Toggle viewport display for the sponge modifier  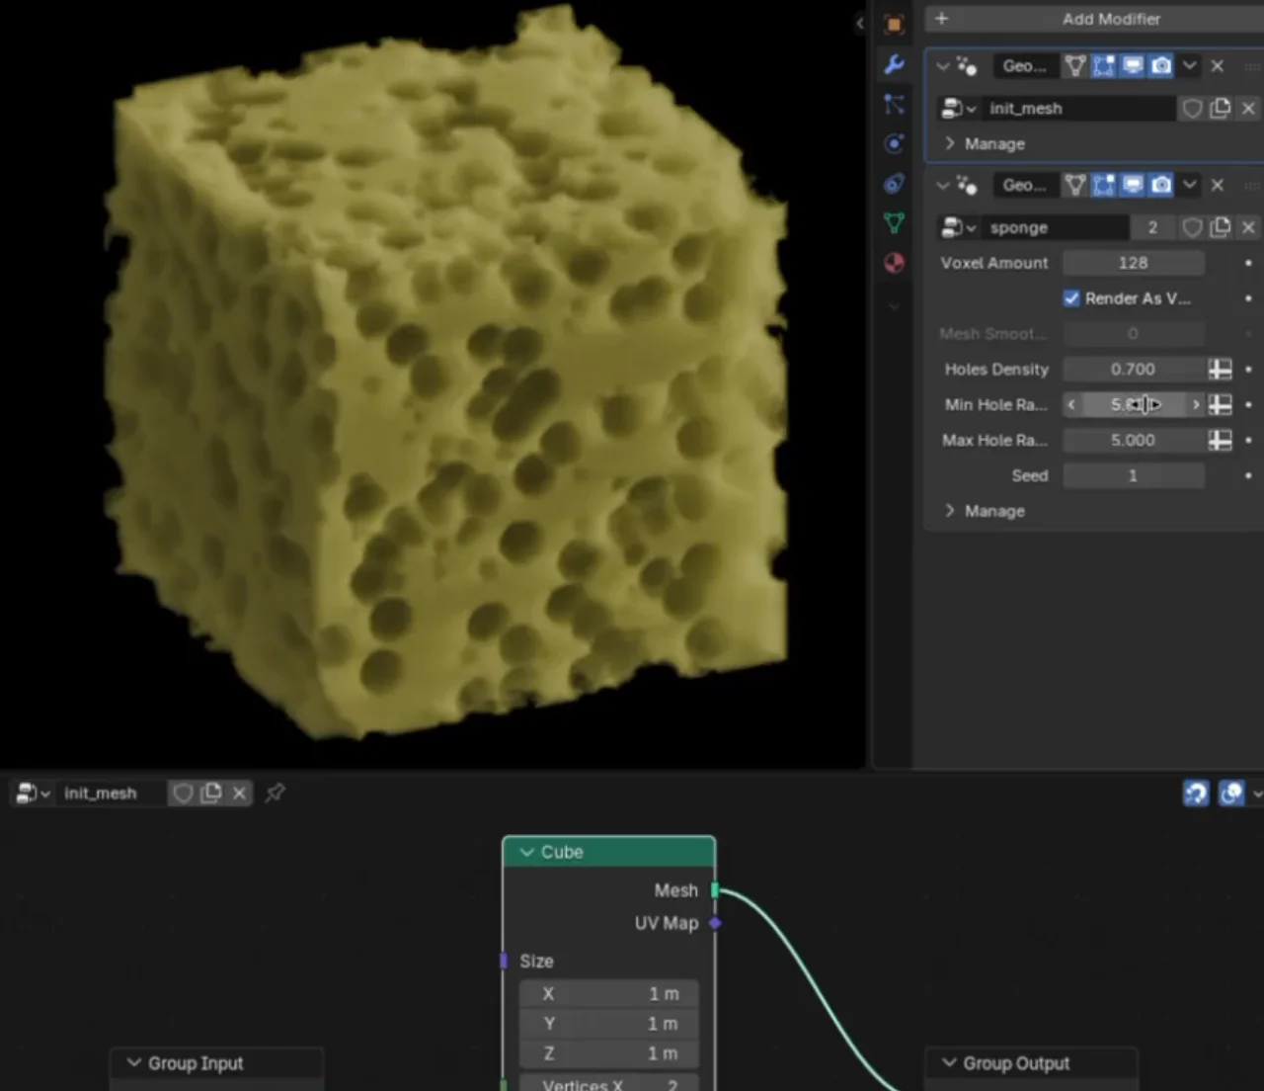pyautogui.click(x=1133, y=185)
